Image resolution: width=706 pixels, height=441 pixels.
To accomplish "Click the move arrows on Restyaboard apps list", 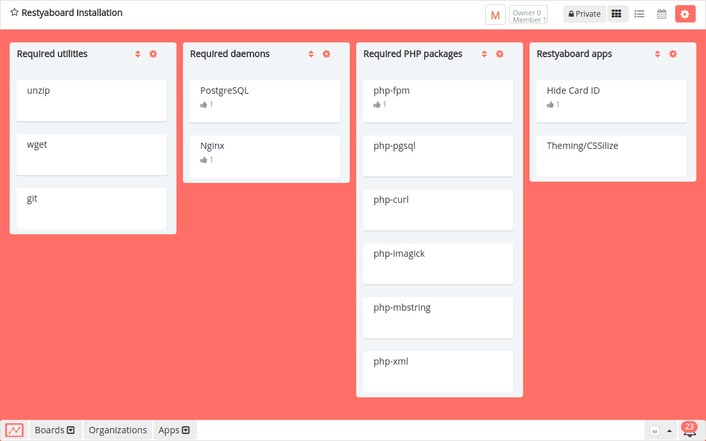I will (658, 54).
